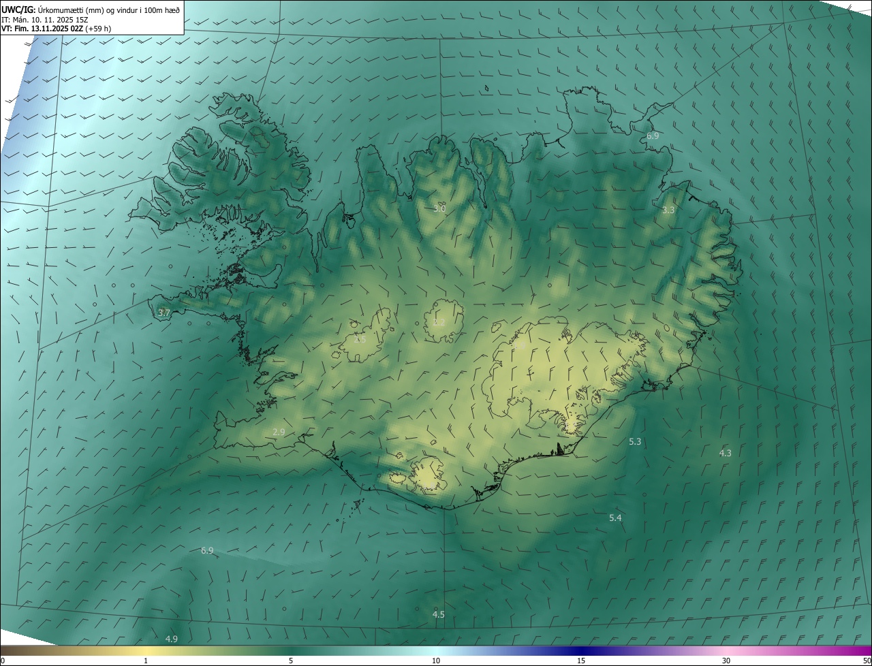The image size is (872, 666).
Task: Click the 4.5 value label on the map
Action: 439,614
